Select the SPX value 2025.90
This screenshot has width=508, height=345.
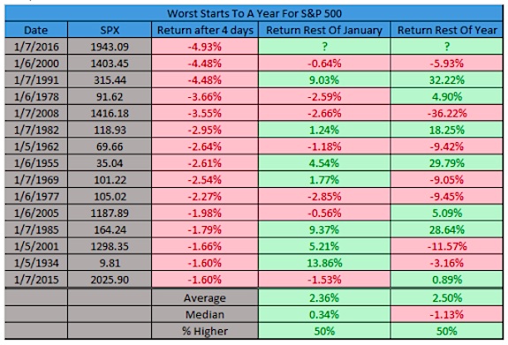(110, 280)
